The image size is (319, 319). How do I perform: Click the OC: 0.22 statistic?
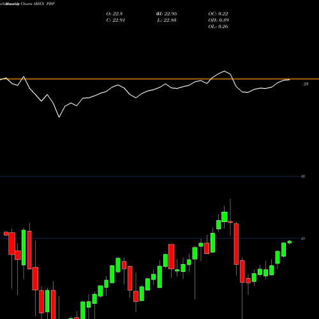218,14
